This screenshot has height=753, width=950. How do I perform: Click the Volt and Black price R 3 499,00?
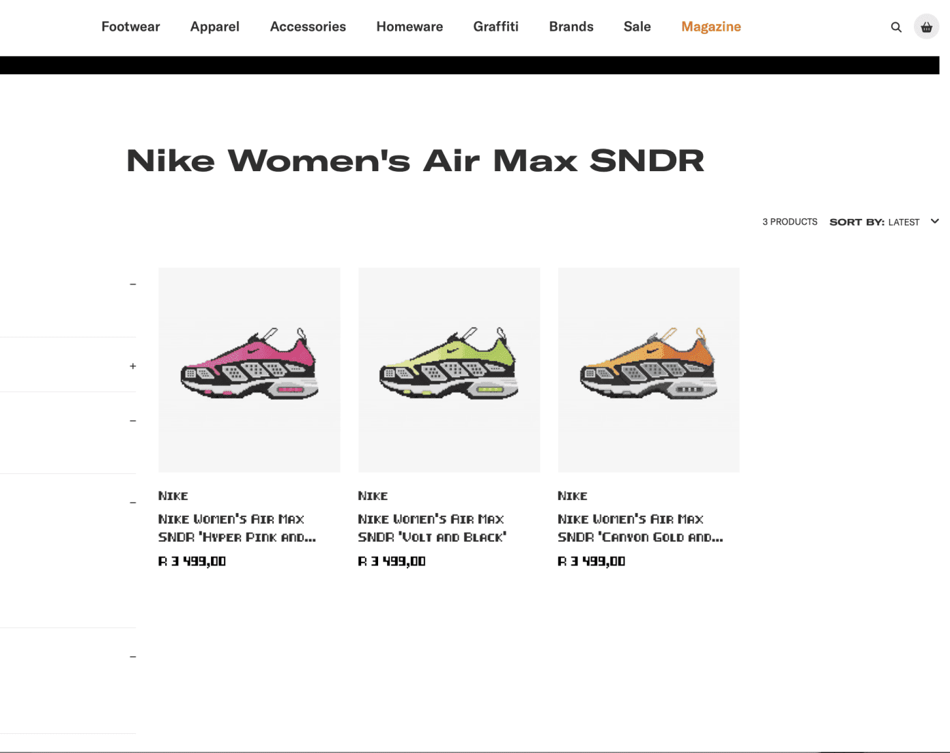point(392,561)
